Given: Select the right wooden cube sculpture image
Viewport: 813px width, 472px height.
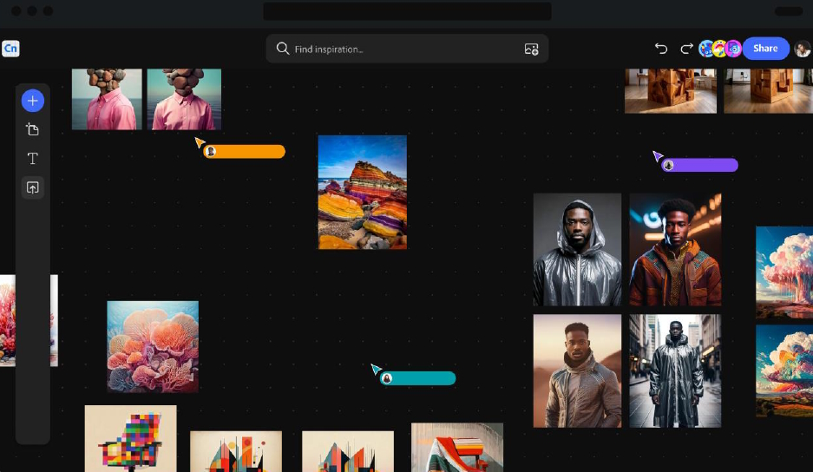Looking at the screenshot, I should pos(769,91).
